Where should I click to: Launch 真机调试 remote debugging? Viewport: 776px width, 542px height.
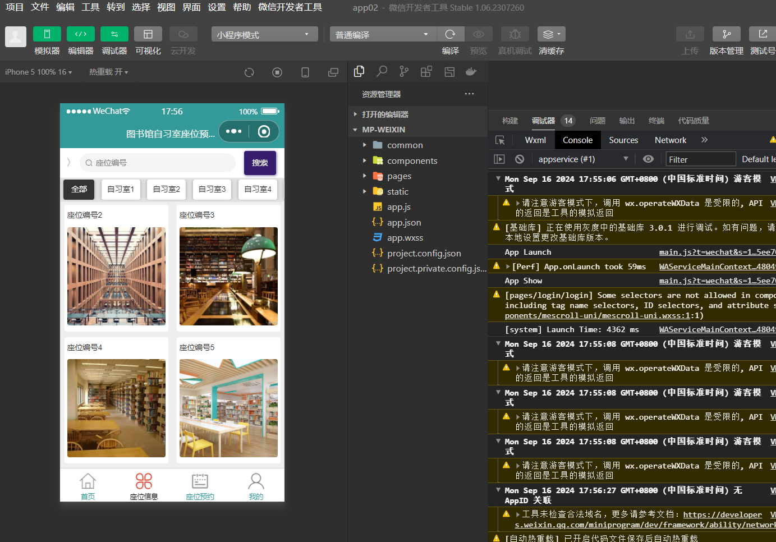pos(515,34)
